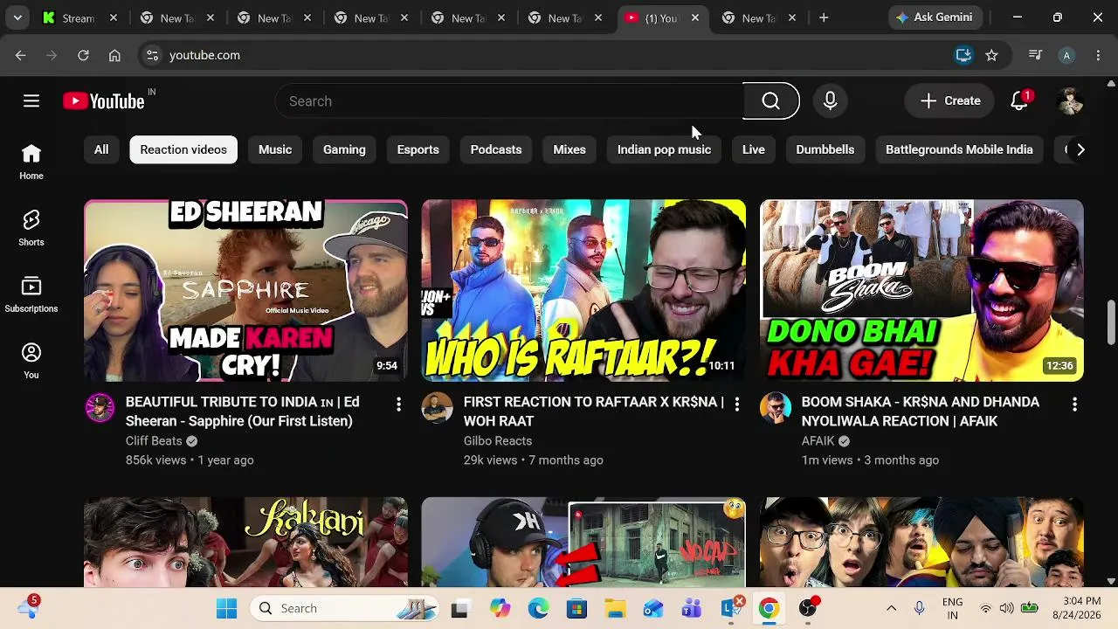
Task: Open Chrome's three-dot menu
Action: (x=1098, y=55)
